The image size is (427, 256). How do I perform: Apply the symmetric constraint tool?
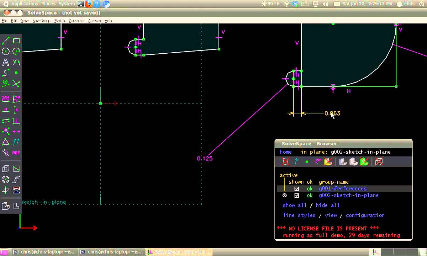pos(16,132)
